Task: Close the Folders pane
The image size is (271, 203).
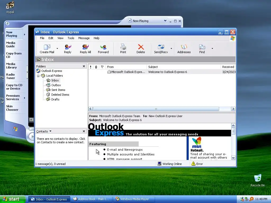Action: click(x=84, y=66)
